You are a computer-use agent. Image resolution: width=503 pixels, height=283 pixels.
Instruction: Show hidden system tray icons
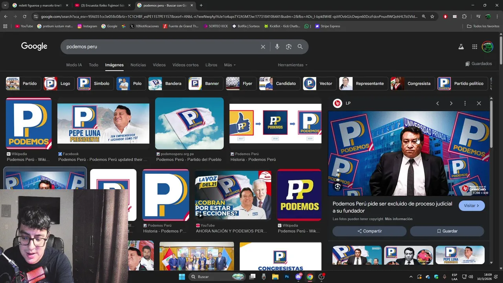click(x=411, y=277)
